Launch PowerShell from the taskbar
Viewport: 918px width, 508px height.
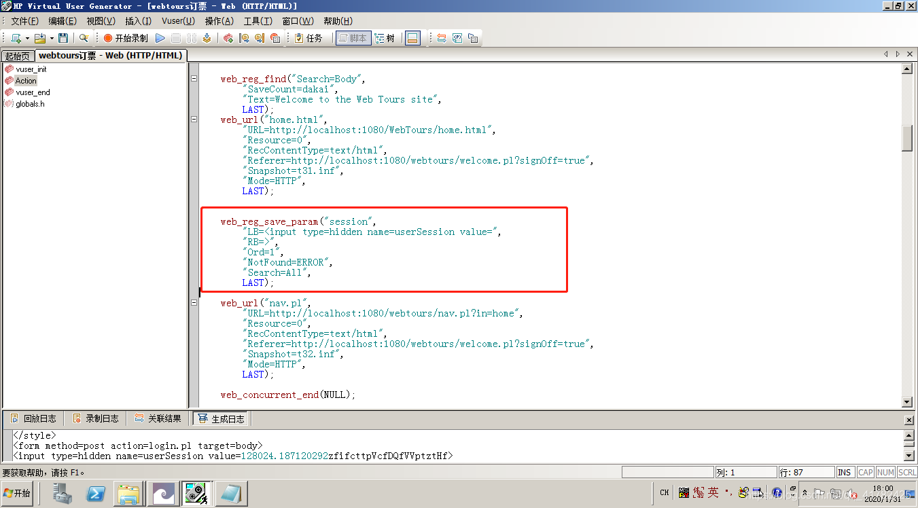tap(96, 494)
